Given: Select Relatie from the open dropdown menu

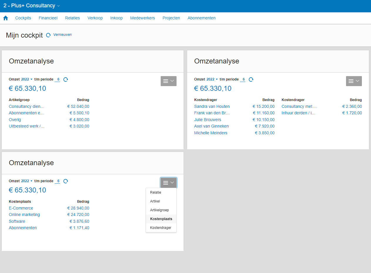Looking at the screenshot, I should (156, 192).
